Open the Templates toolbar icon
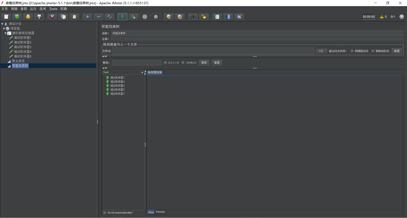This screenshot has height=218, width=407. pos(17,17)
